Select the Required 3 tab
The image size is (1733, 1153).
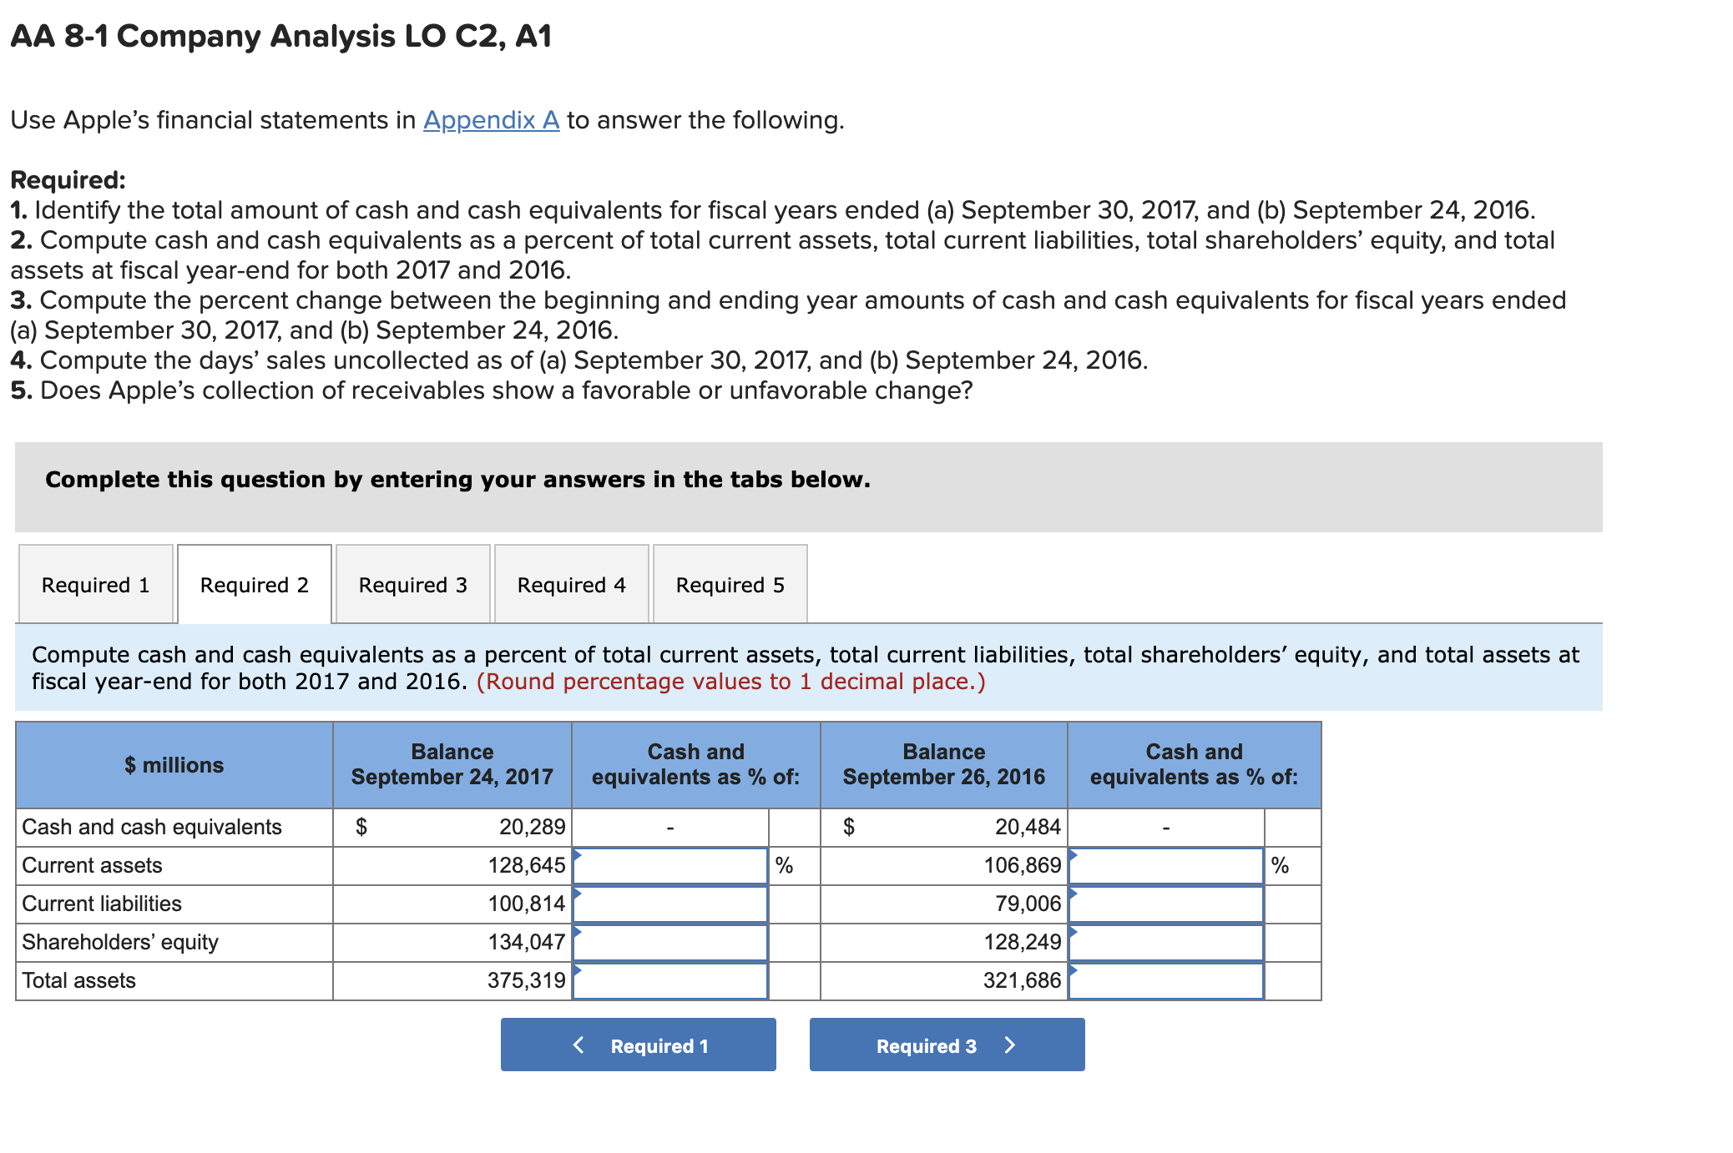412,584
